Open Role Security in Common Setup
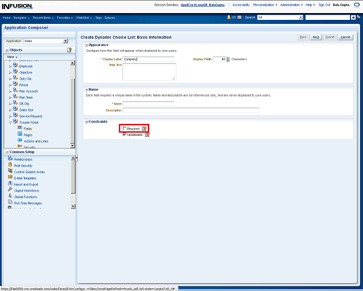Screen dimensions: 363x291 (x=23, y=165)
